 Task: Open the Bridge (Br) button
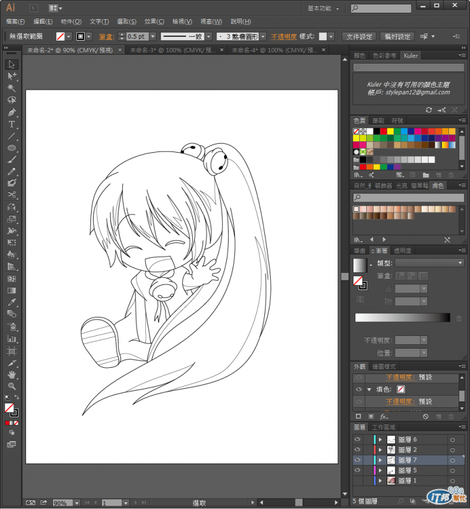pos(34,8)
